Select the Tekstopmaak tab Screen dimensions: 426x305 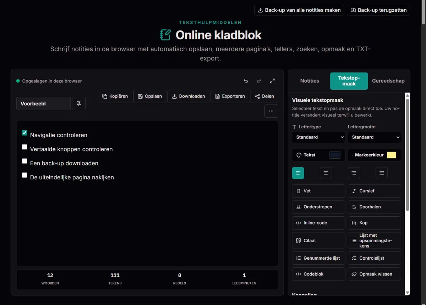pos(349,81)
